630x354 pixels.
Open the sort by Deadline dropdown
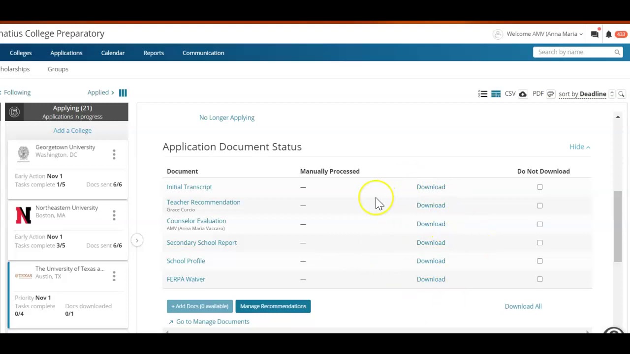click(582, 94)
